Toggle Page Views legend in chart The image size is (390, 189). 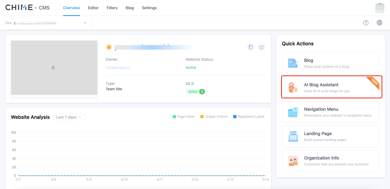[x=184, y=117]
